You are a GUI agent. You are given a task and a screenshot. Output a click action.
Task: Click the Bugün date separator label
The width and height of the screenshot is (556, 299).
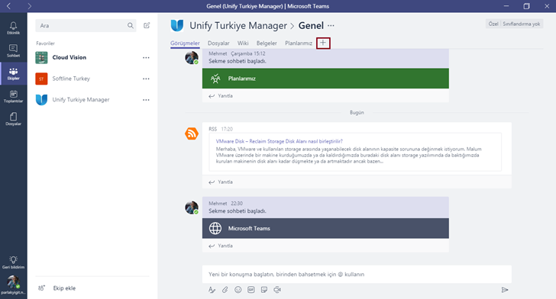tap(357, 112)
